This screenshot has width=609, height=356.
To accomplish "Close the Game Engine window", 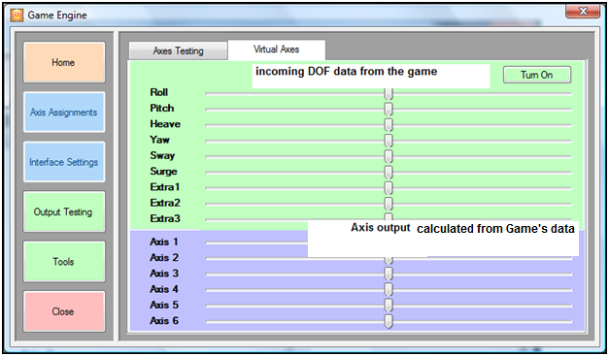I will tap(583, 12).
